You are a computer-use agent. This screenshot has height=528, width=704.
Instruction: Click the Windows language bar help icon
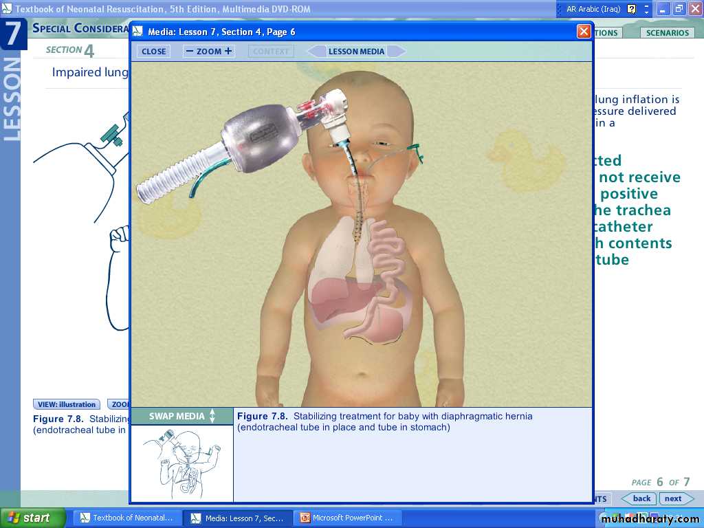pos(632,9)
